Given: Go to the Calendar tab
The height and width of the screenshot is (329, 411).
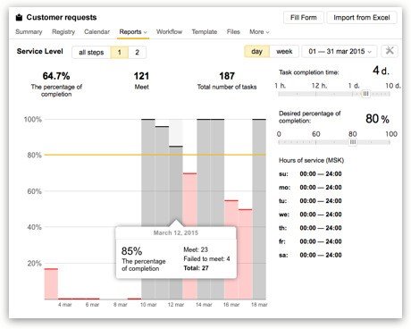Looking at the screenshot, I should 96,31.
